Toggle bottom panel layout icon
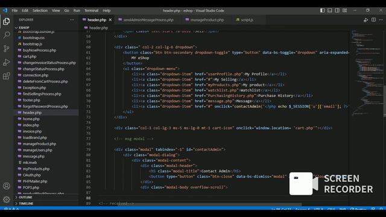Screen dimensions: 386x217 (x=330, y=10)
